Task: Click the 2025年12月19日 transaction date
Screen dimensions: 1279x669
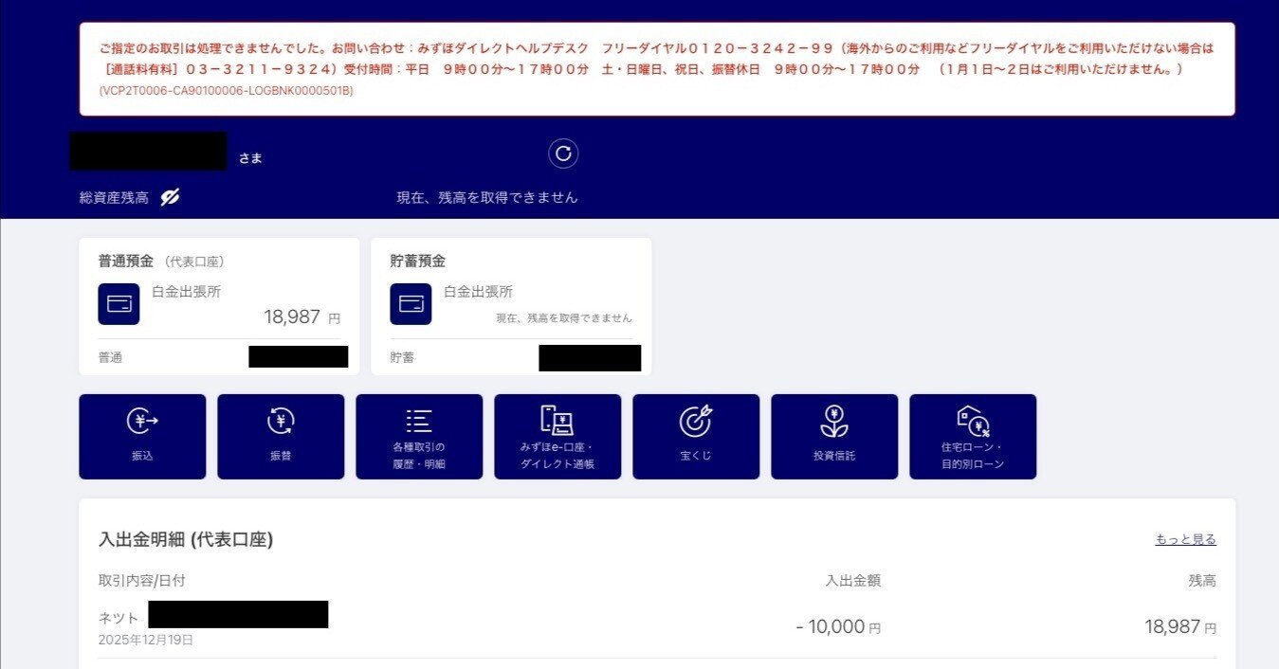Action: (146, 641)
